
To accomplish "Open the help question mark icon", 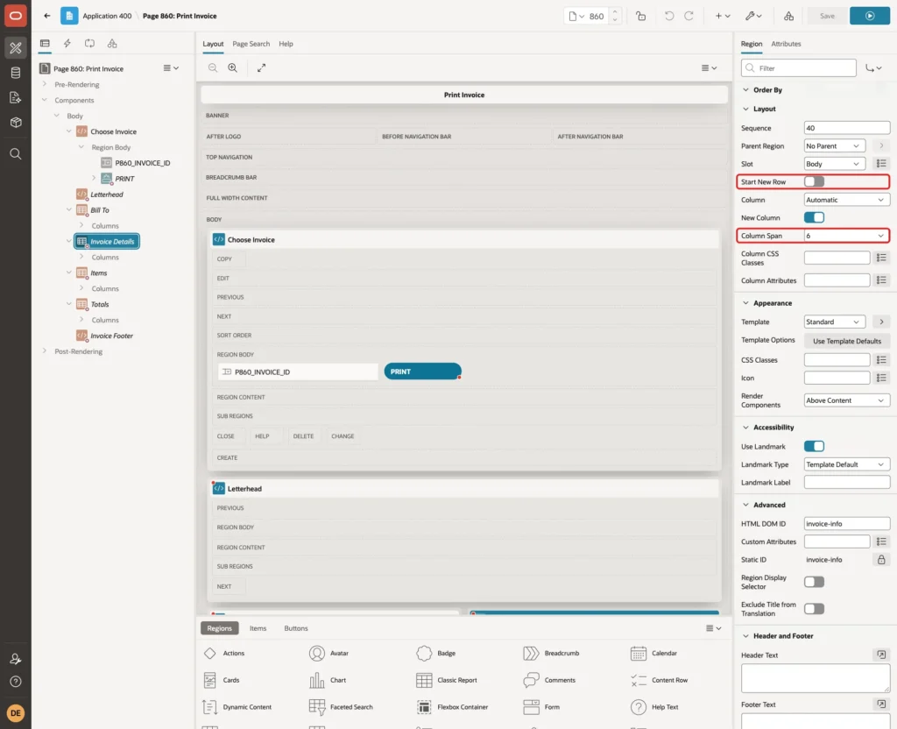I will tap(16, 682).
